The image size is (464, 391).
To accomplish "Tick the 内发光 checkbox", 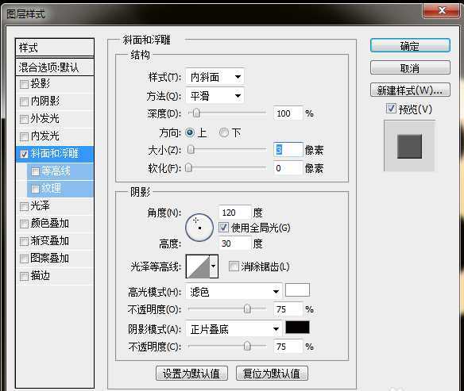I will click(x=24, y=136).
